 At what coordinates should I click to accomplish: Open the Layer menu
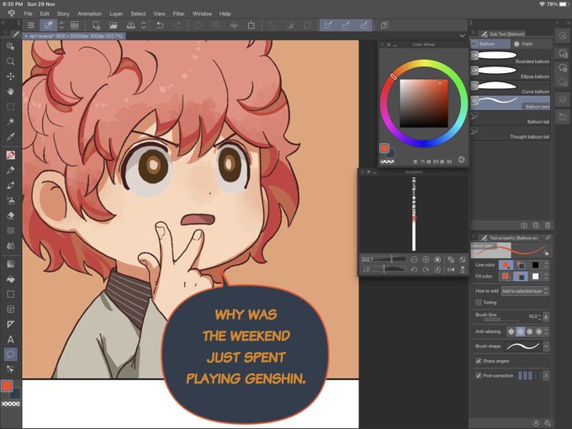tap(116, 13)
